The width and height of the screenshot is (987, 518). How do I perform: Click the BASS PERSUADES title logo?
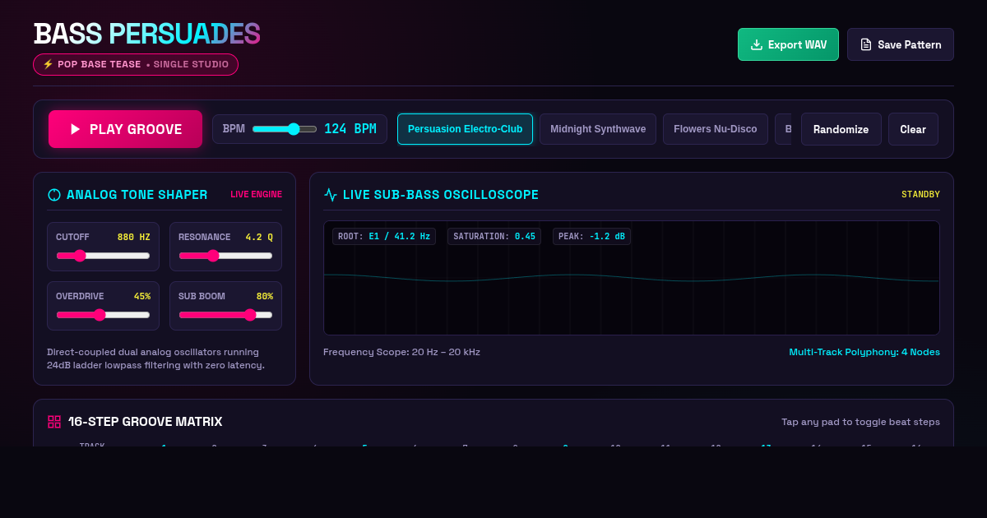pos(146,34)
